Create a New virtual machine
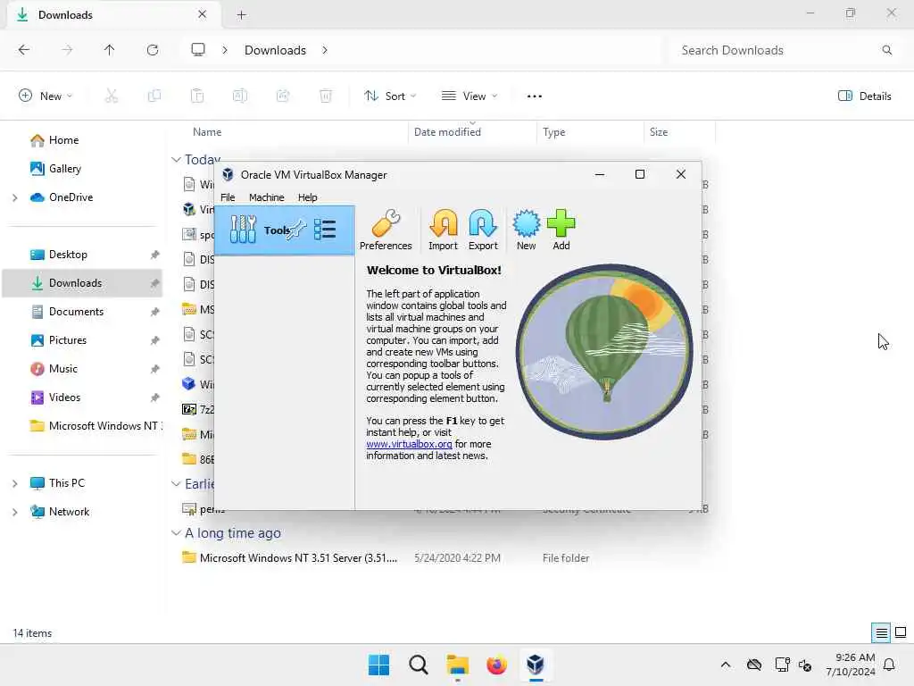 [526, 230]
